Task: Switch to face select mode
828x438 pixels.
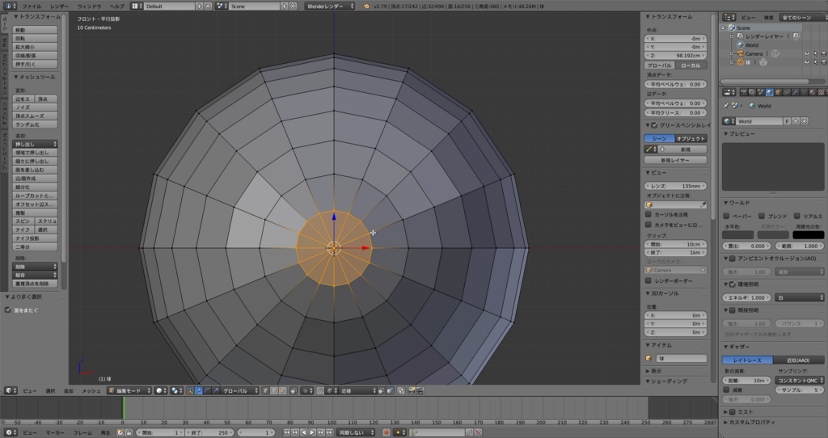Action: (x=282, y=390)
